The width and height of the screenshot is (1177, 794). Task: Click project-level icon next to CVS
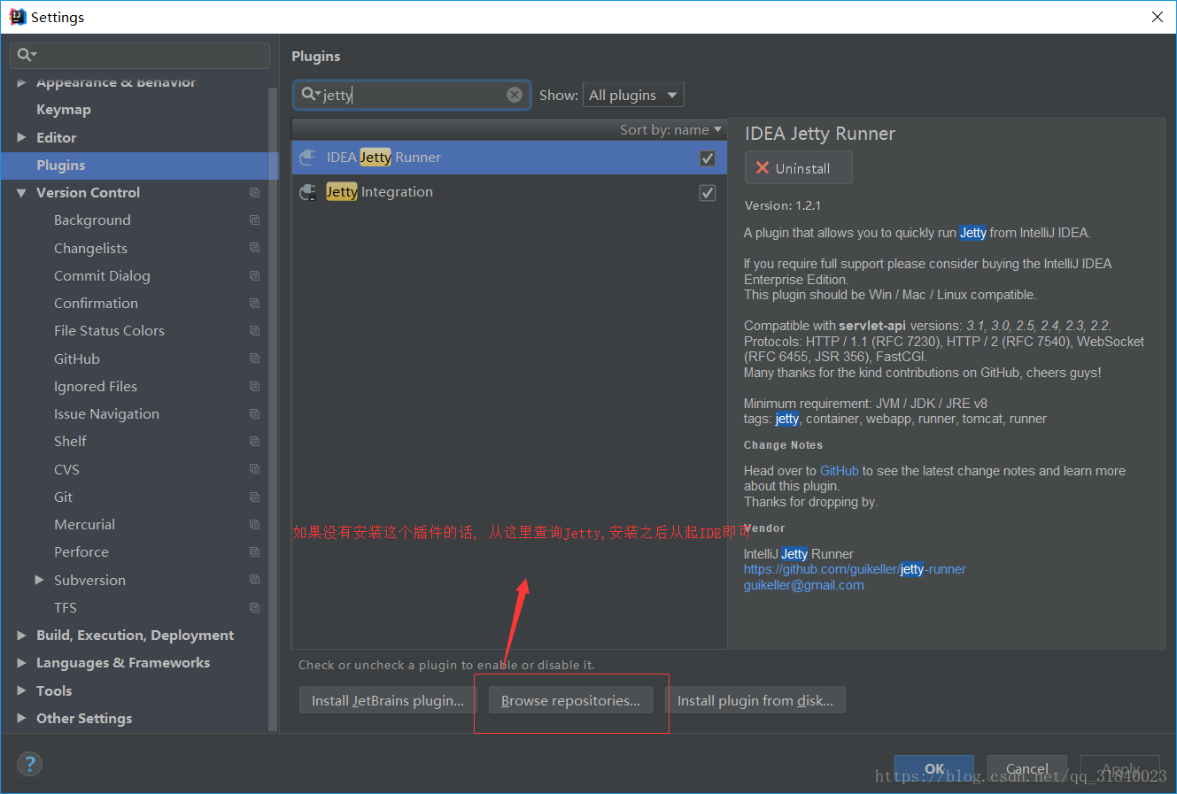coord(254,469)
